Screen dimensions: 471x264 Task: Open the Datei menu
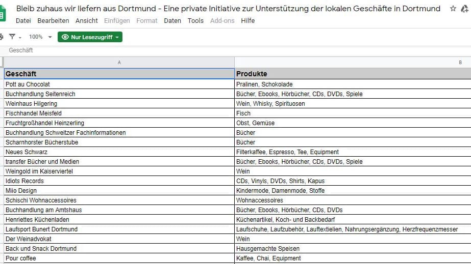(x=23, y=21)
